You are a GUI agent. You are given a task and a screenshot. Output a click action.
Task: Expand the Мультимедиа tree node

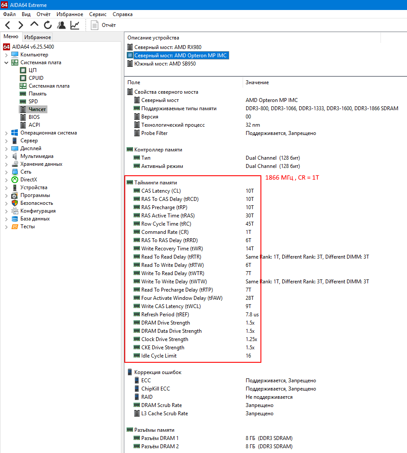coord(7,156)
